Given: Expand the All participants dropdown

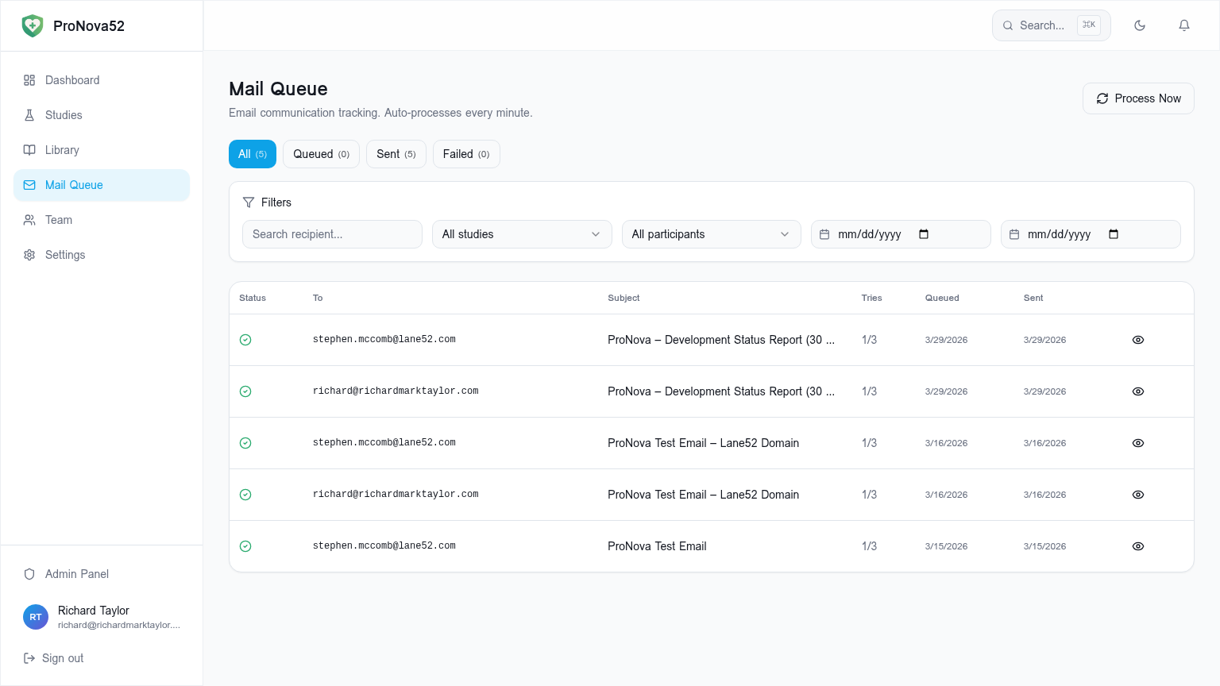Looking at the screenshot, I should [711, 234].
